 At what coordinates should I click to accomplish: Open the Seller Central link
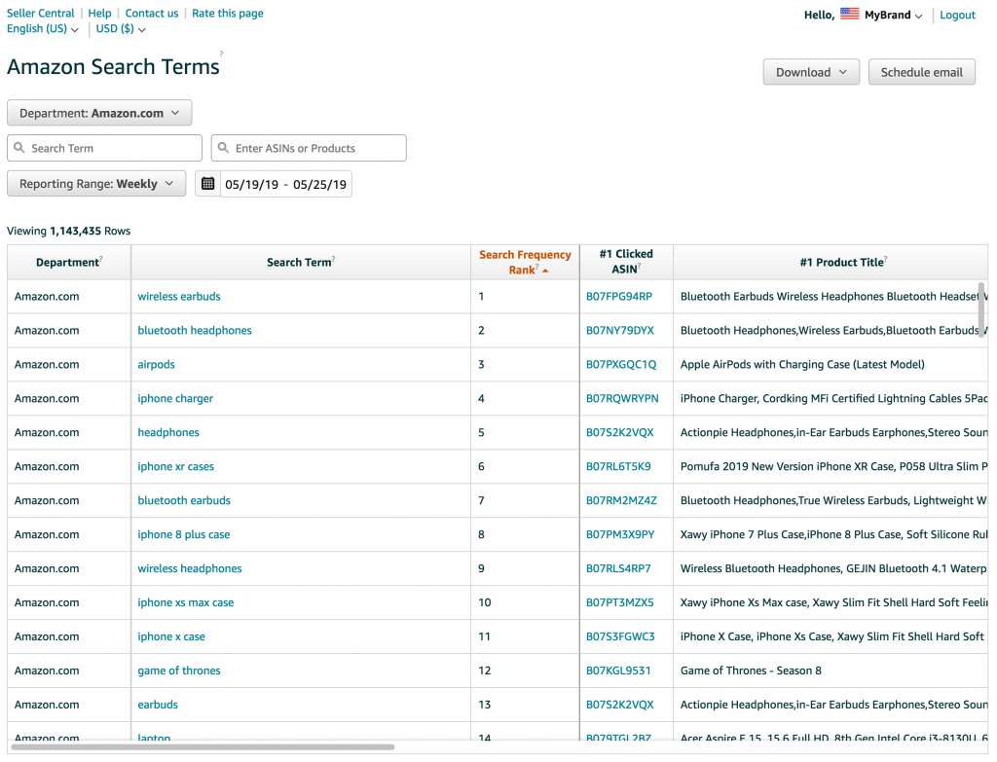(x=41, y=13)
